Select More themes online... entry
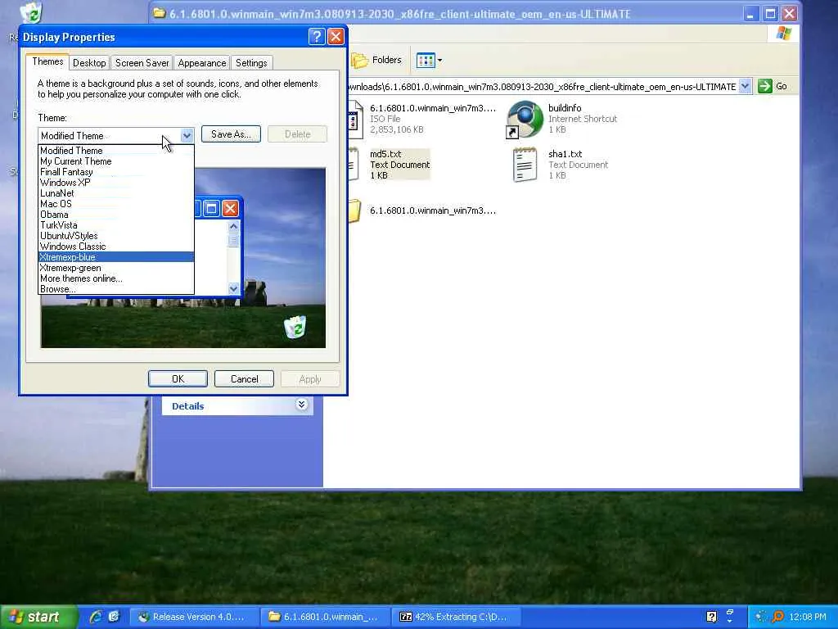 tap(116, 278)
